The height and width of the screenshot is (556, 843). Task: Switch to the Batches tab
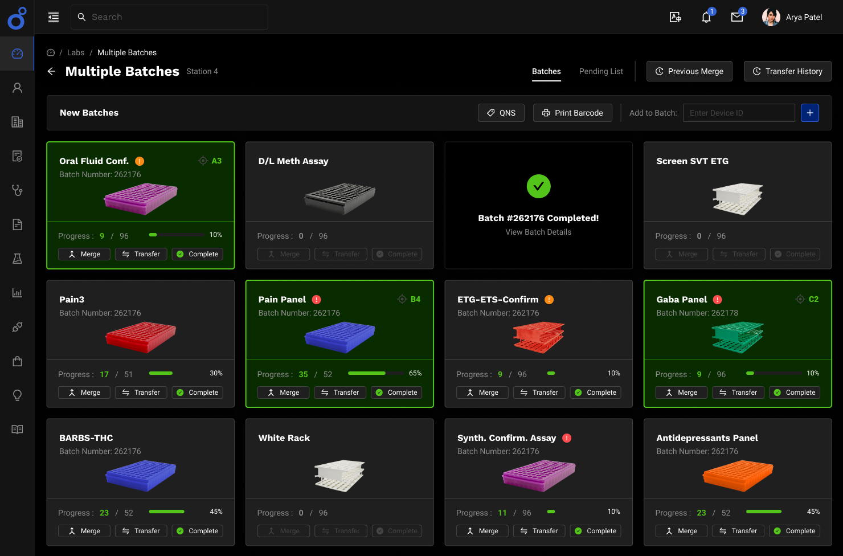(546, 71)
